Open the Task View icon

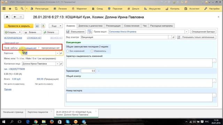(20, 122)
